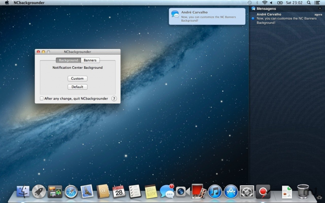Launch FaceTime from the Dock
Image resolution: width=325 pixels, height=203 pixels.
click(183, 191)
